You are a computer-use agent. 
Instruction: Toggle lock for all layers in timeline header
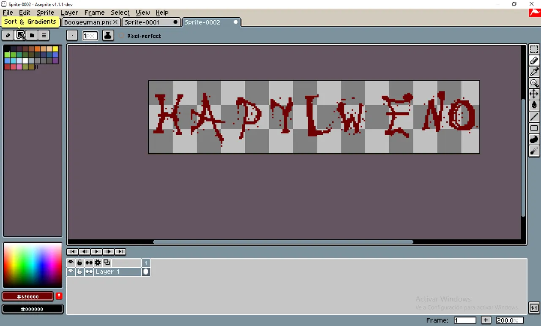click(79, 263)
